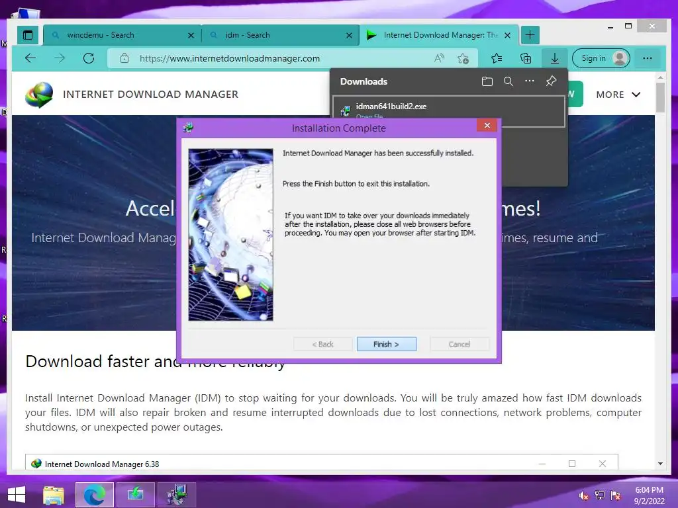Screen dimensions: 678x508
Task: View site information lock icon
Action: click(124, 58)
